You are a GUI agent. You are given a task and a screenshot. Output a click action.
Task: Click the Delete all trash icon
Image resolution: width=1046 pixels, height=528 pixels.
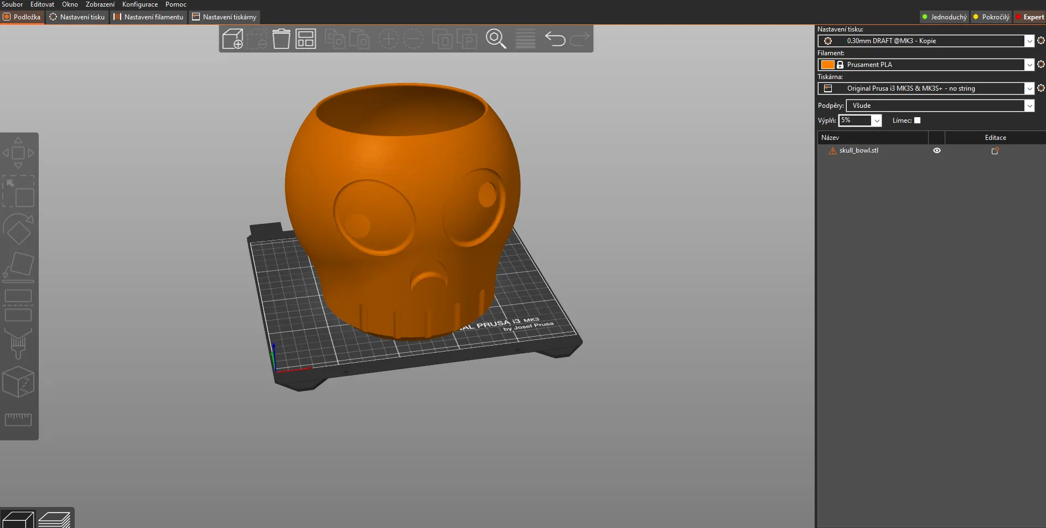click(281, 39)
